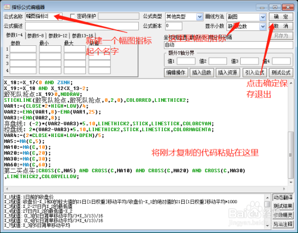Click the translation panel scrollbar down arrow
The height and width of the screenshot is (233, 298).
[268, 226]
